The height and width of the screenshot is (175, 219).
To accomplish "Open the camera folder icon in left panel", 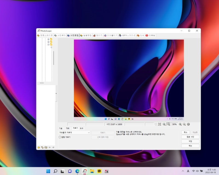I will coord(46,147).
